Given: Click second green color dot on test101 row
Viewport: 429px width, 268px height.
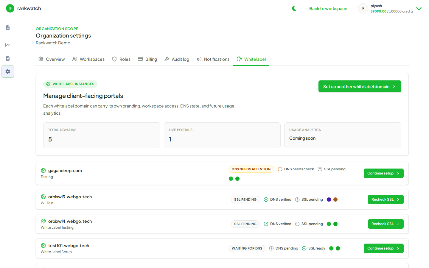Looking at the screenshot, I should pyautogui.click(x=338, y=248).
